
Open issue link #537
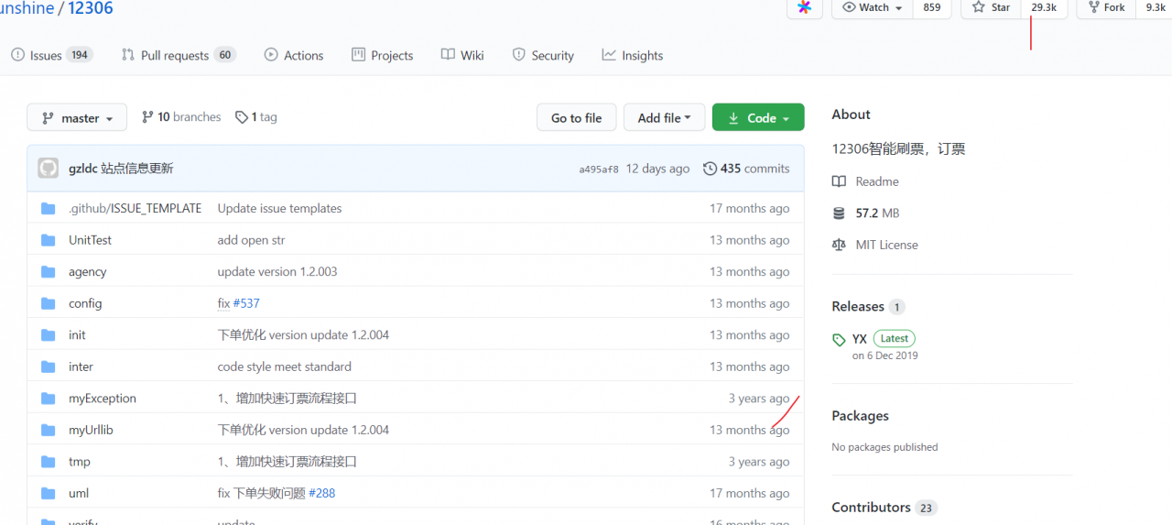point(246,303)
